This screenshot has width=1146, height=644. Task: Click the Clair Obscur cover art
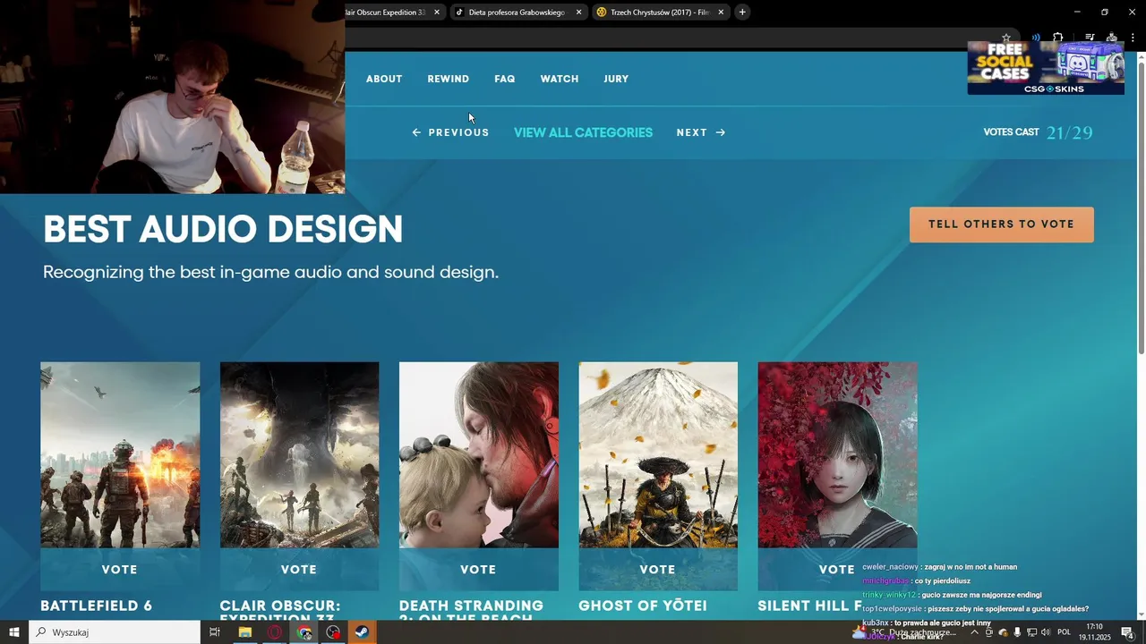pyautogui.click(x=299, y=454)
